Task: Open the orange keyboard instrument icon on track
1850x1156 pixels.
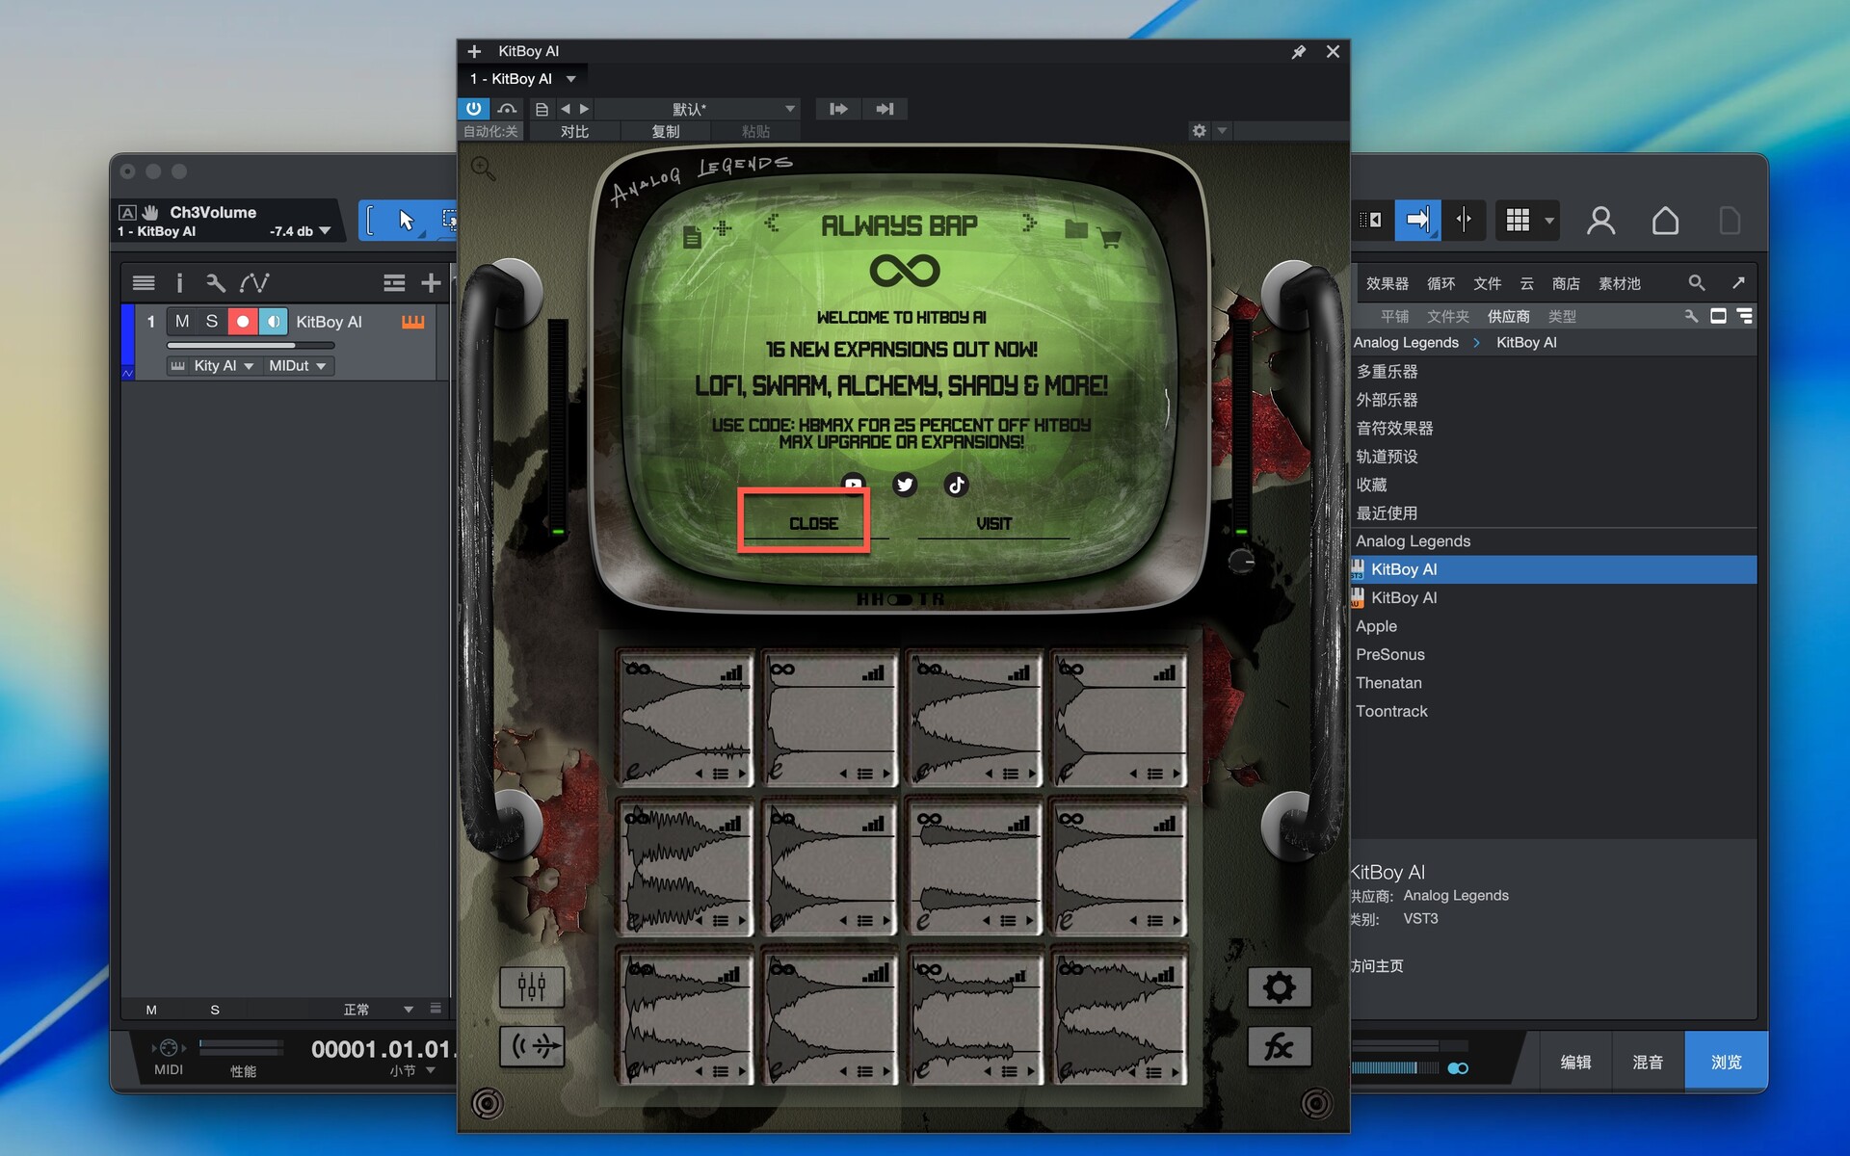Action: point(413,322)
